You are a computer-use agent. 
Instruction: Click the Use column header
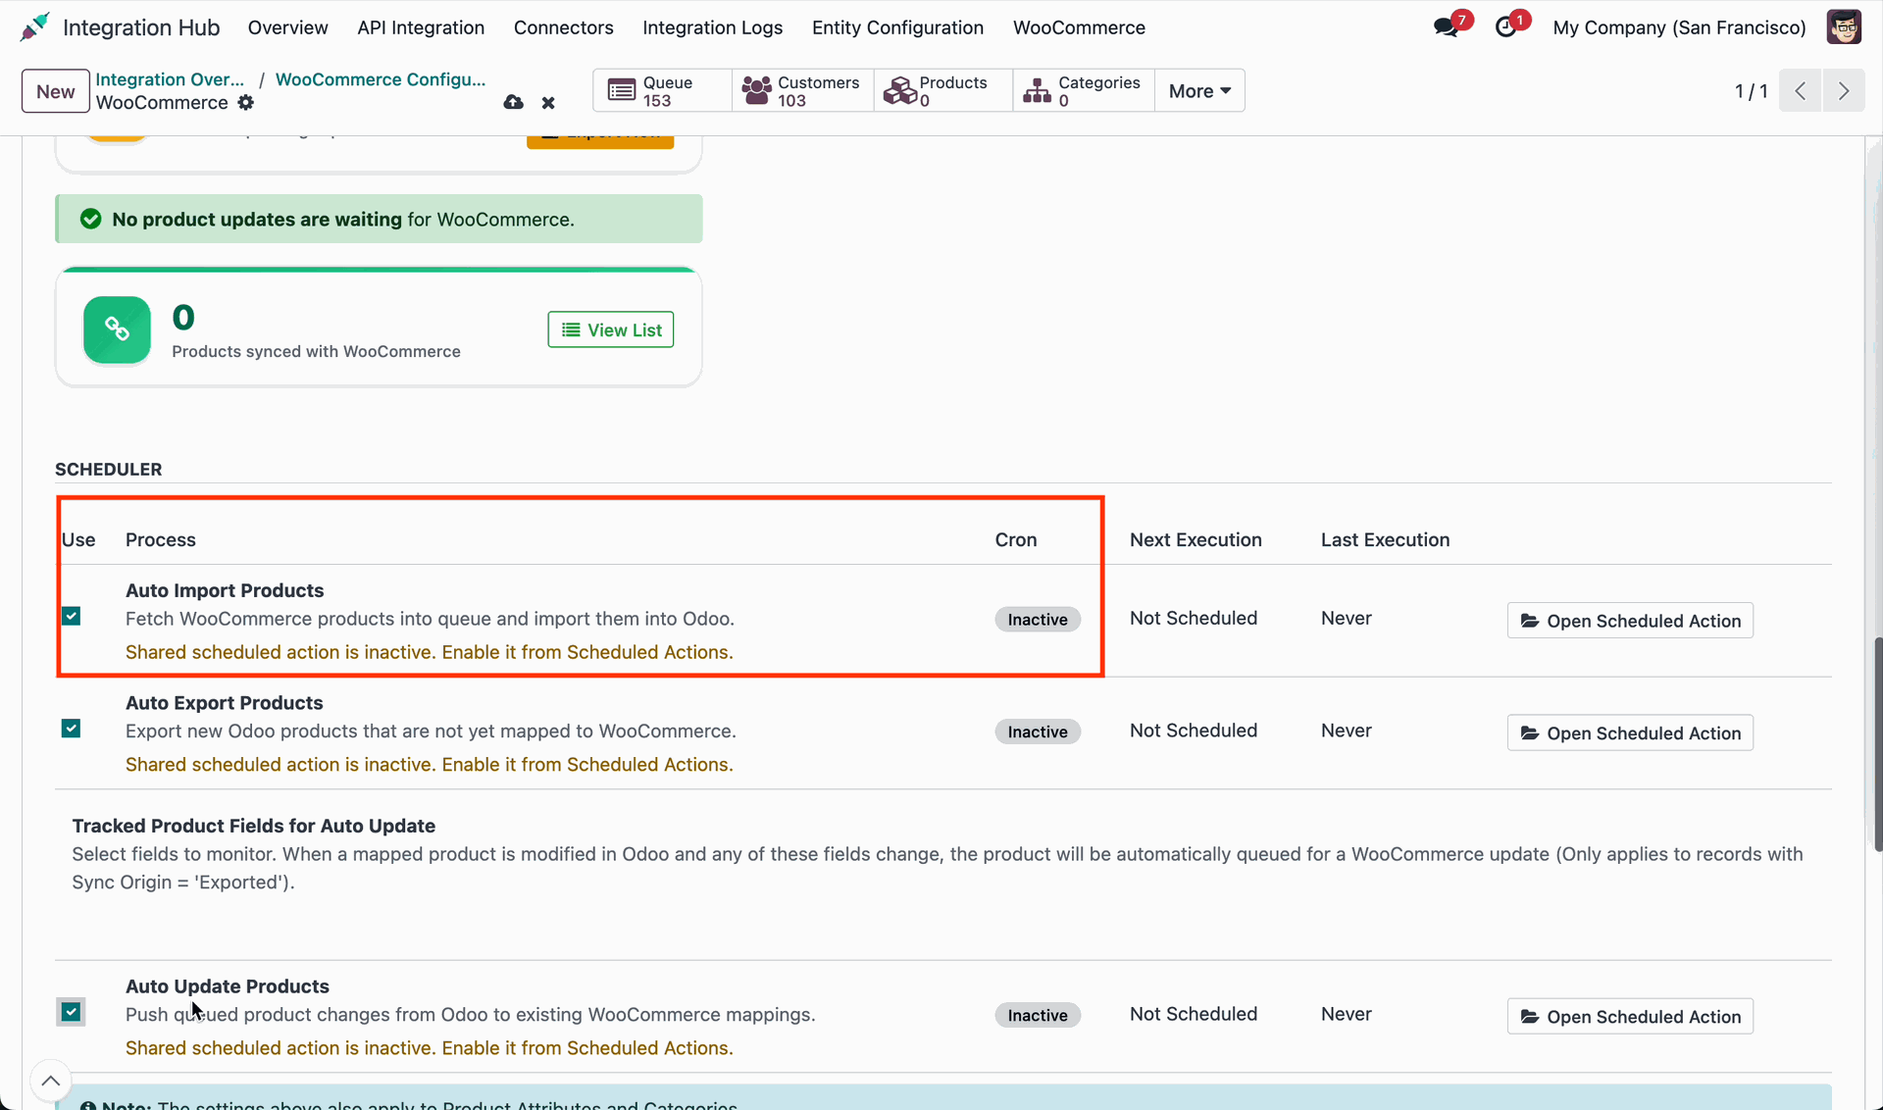click(x=78, y=540)
